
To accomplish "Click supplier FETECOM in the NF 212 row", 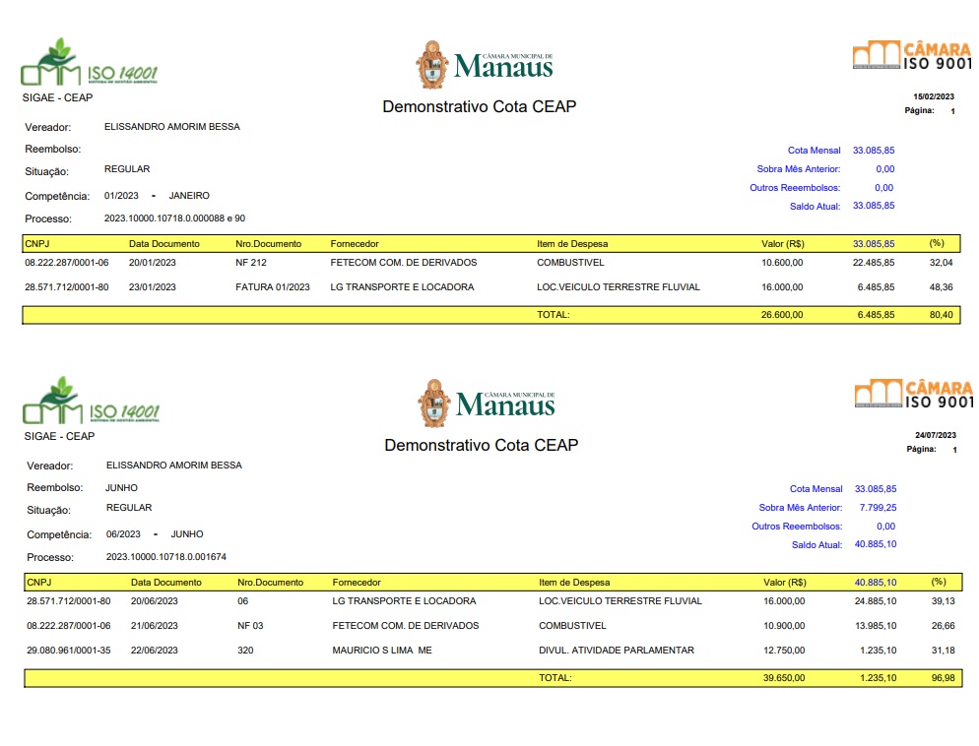I will click(404, 263).
